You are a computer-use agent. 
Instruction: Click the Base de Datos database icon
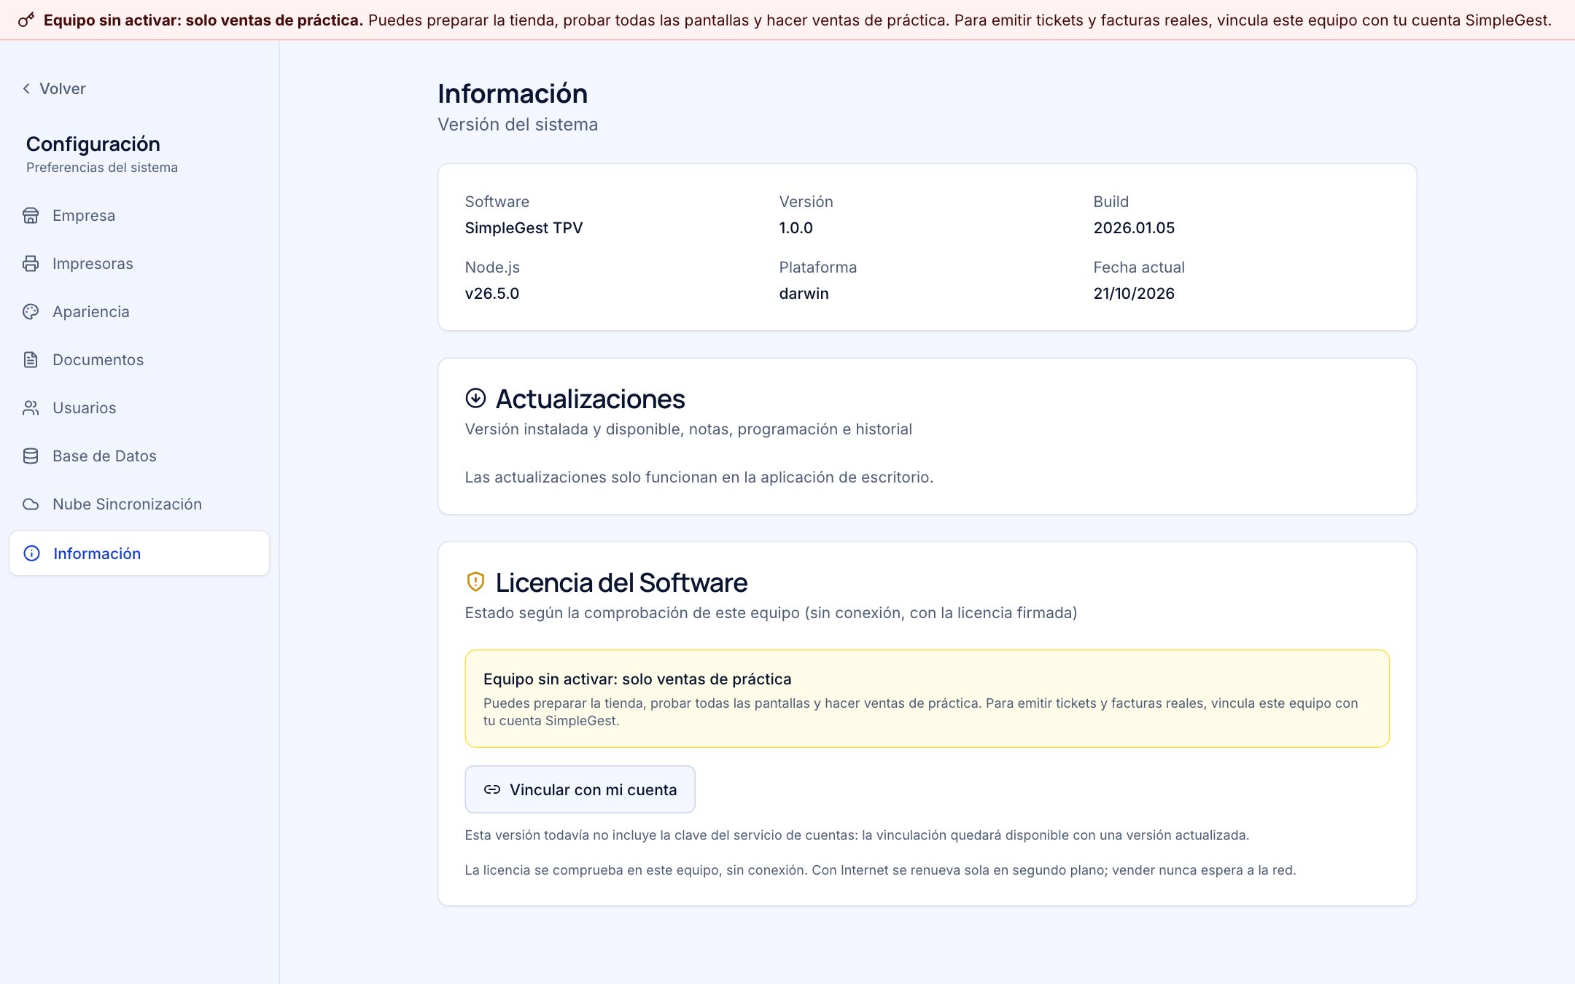[x=31, y=456]
